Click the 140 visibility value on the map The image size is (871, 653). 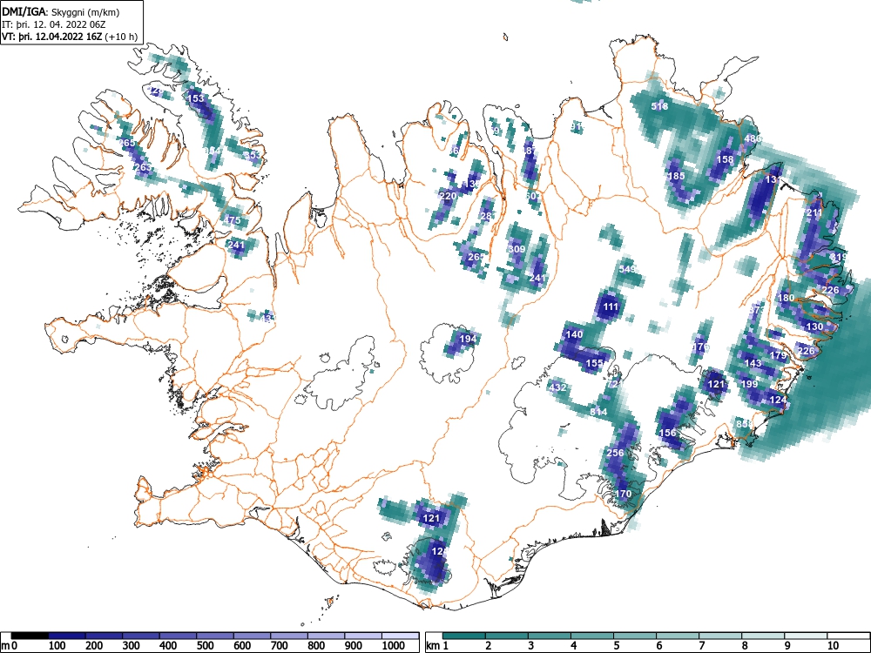coord(574,334)
